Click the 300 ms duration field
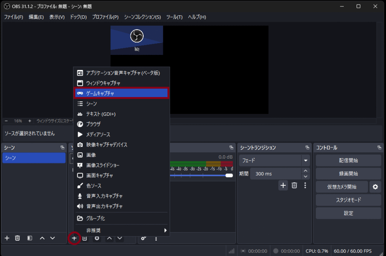386x256 pixels. (x=276, y=174)
